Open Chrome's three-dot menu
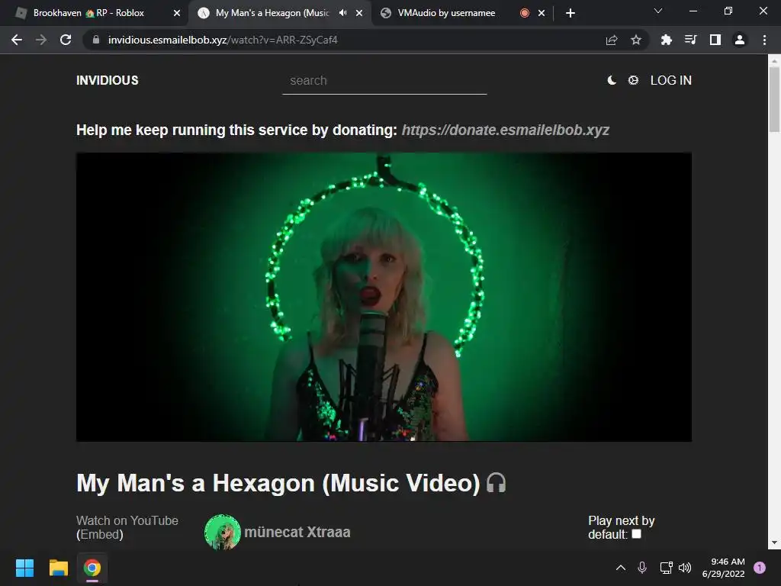This screenshot has width=781, height=586. point(764,40)
